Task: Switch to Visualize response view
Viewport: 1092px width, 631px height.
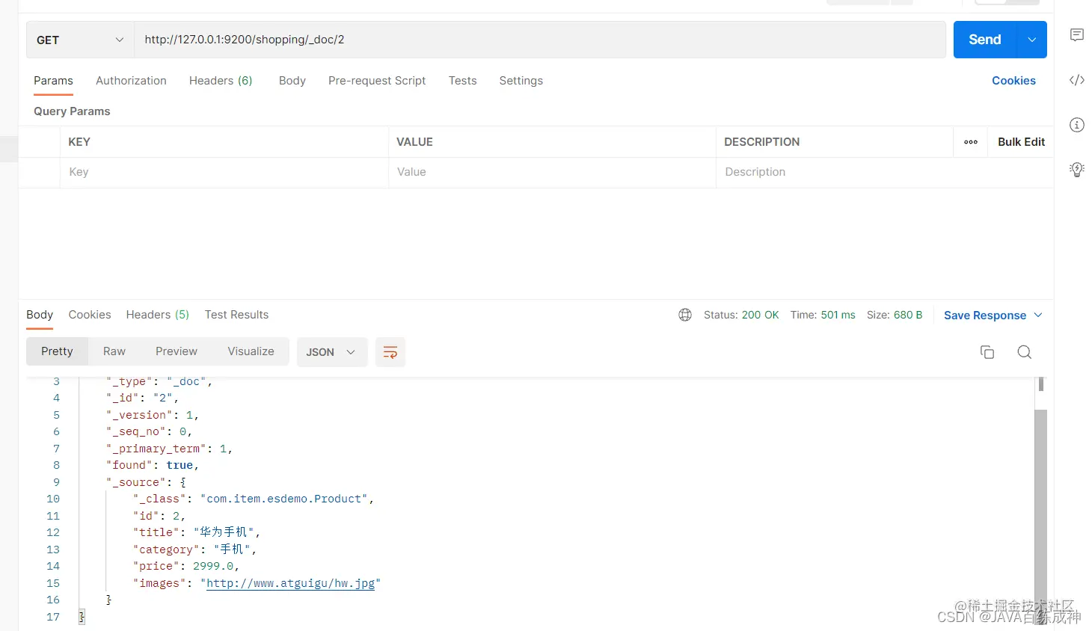Action: click(251, 351)
